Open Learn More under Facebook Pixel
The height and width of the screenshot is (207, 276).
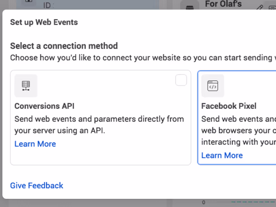point(222,155)
